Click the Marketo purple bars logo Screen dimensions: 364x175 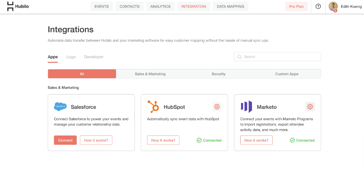(x=246, y=107)
